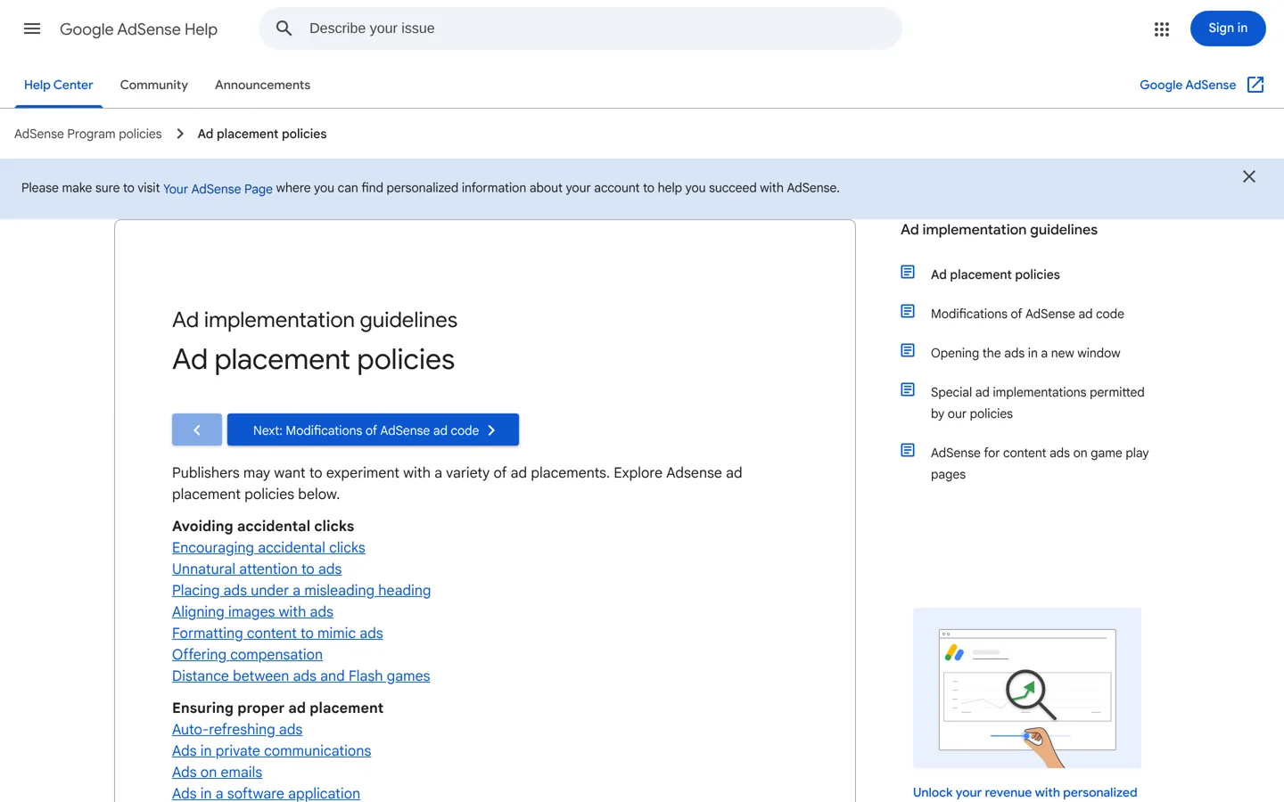
Task: Go to Next: Modifications of AdSense ad code
Action: tap(373, 430)
